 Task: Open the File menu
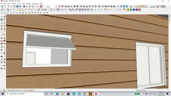pyautogui.click(x=2, y=4)
